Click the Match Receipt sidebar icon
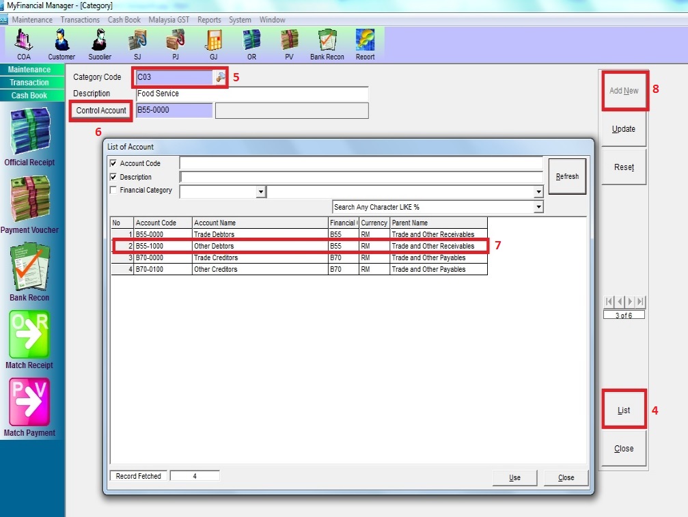Screen dimensions: 688x517 coord(29,337)
